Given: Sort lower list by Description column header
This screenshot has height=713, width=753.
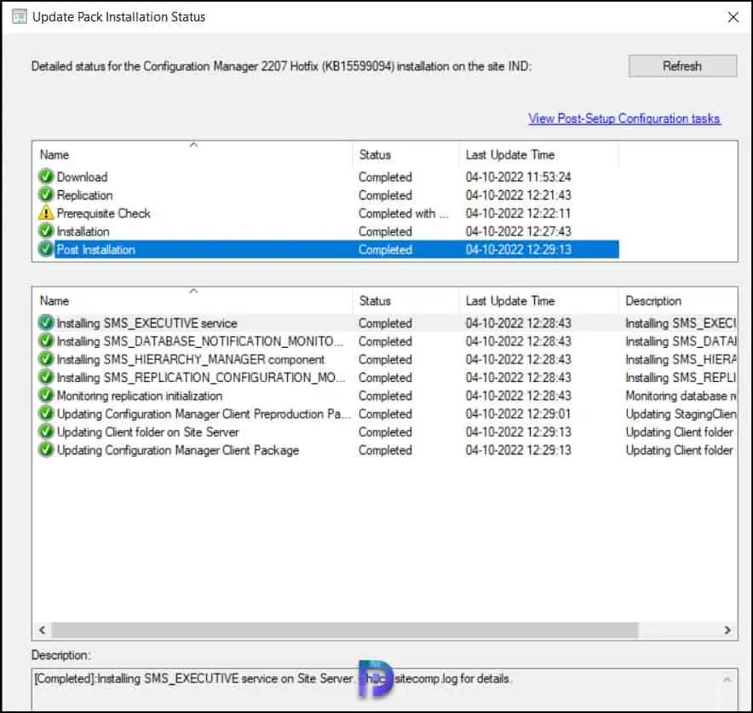Looking at the screenshot, I should (678, 300).
